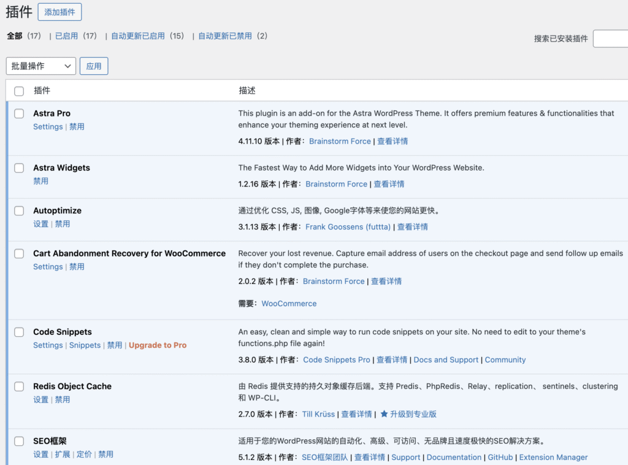Image resolution: width=628 pixels, height=465 pixels.
Task: Open Snippets link under Code Snippets
Action: (x=85, y=345)
